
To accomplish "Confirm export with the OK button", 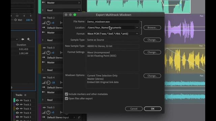I will click(153, 109).
